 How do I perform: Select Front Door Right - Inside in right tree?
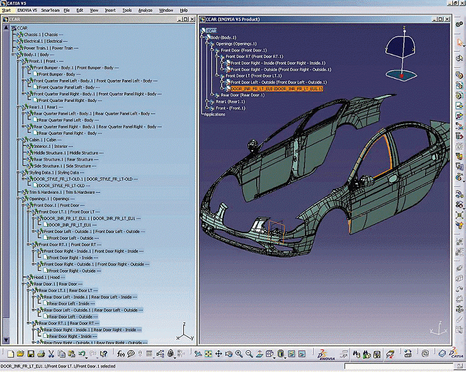tap(278, 63)
